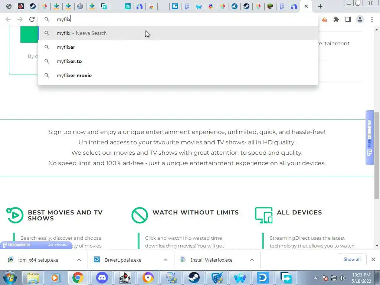380x285 pixels.
Task: Open the Free Converter side tab
Action: point(369,137)
